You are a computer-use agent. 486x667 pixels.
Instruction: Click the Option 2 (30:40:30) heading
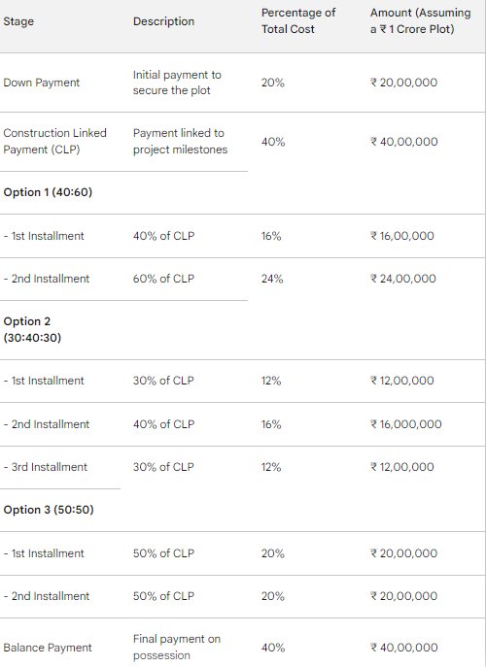(32, 329)
